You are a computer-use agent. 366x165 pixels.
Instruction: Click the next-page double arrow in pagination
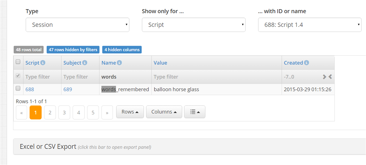107,112
